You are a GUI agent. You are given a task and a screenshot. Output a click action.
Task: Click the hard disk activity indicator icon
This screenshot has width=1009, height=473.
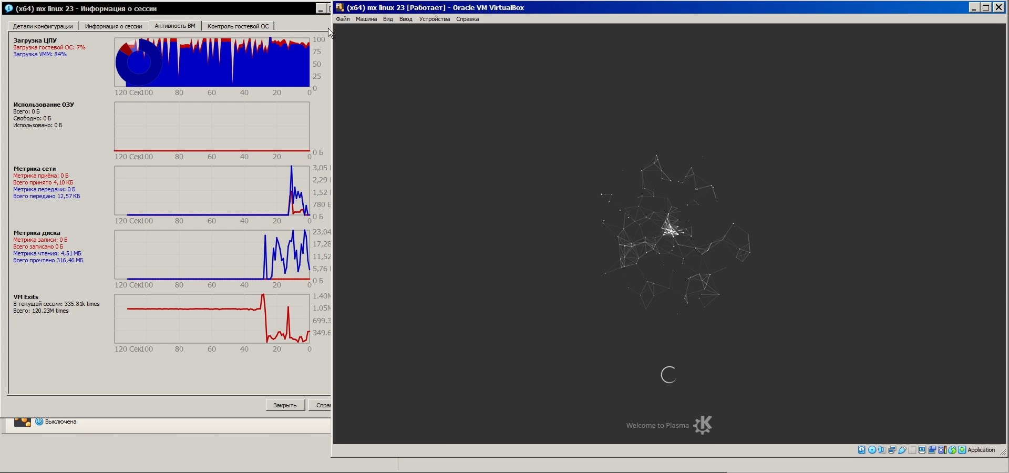[861, 450]
